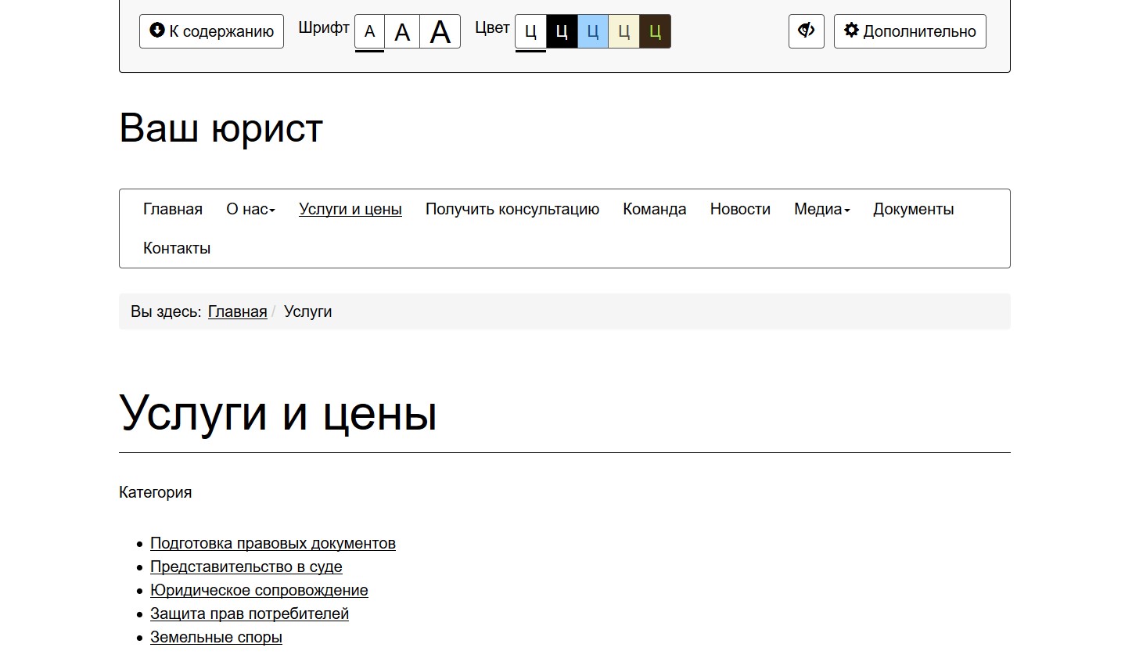Open Дополнительно settings with gear icon

click(909, 31)
